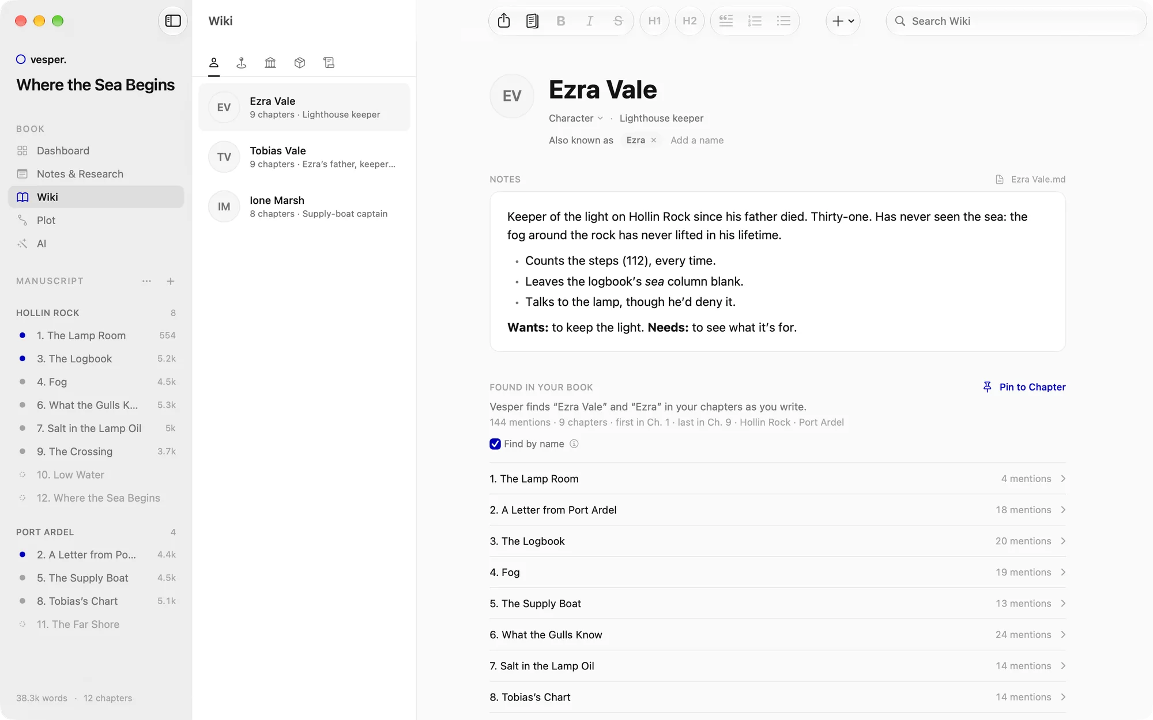Switch to the lore scroll tab
The height and width of the screenshot is (720, 1153).
tap(329, 62)
